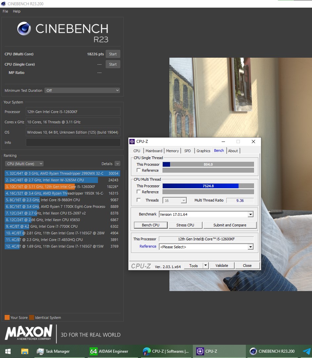This screenshot has width=312, height=358.
Task: Click the Multi Thread 7524.8 score bar
Action: [208, 186]
